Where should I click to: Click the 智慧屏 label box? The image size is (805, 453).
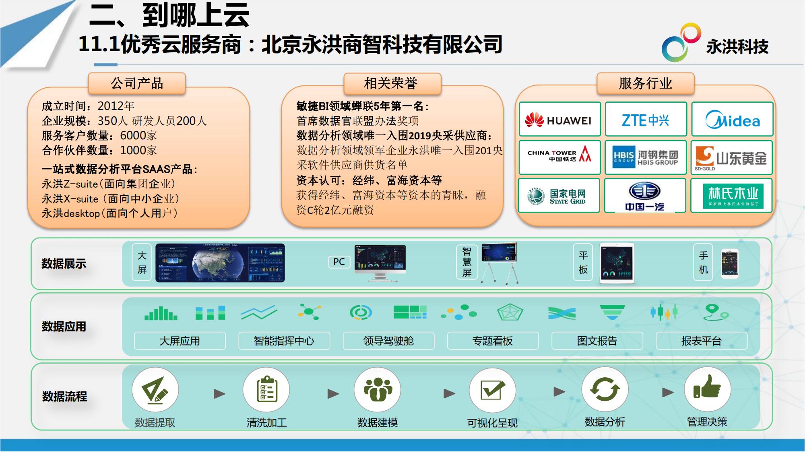(467, 262)
